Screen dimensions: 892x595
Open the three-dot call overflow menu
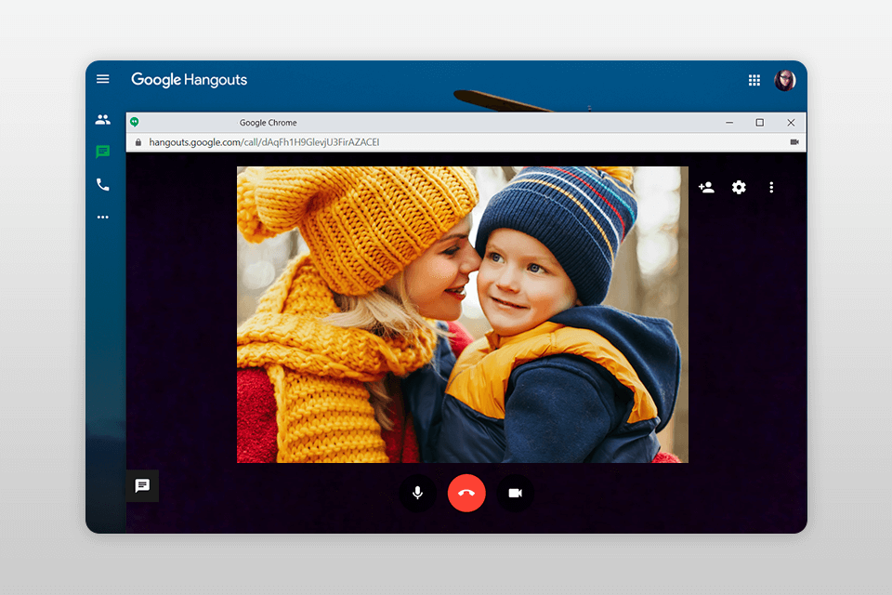point(771,188)
